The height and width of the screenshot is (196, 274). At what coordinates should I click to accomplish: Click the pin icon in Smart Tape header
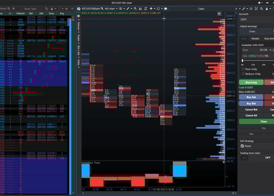66,9
